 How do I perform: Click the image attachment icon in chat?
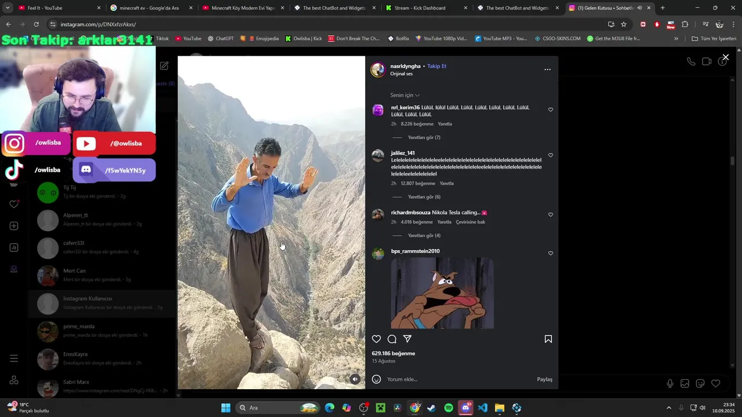pos(685,383)
